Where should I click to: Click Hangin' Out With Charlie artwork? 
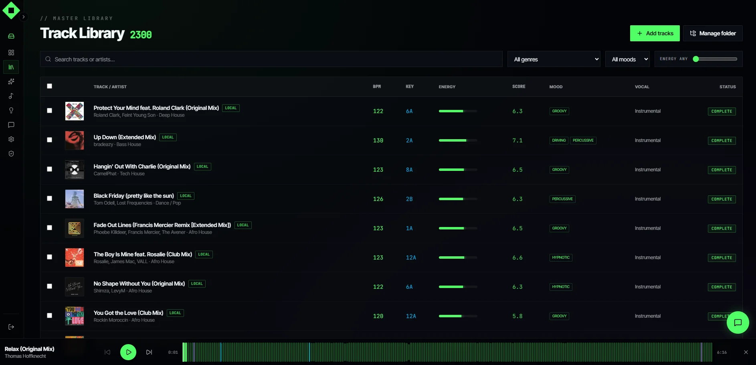[x=75, y=170]
